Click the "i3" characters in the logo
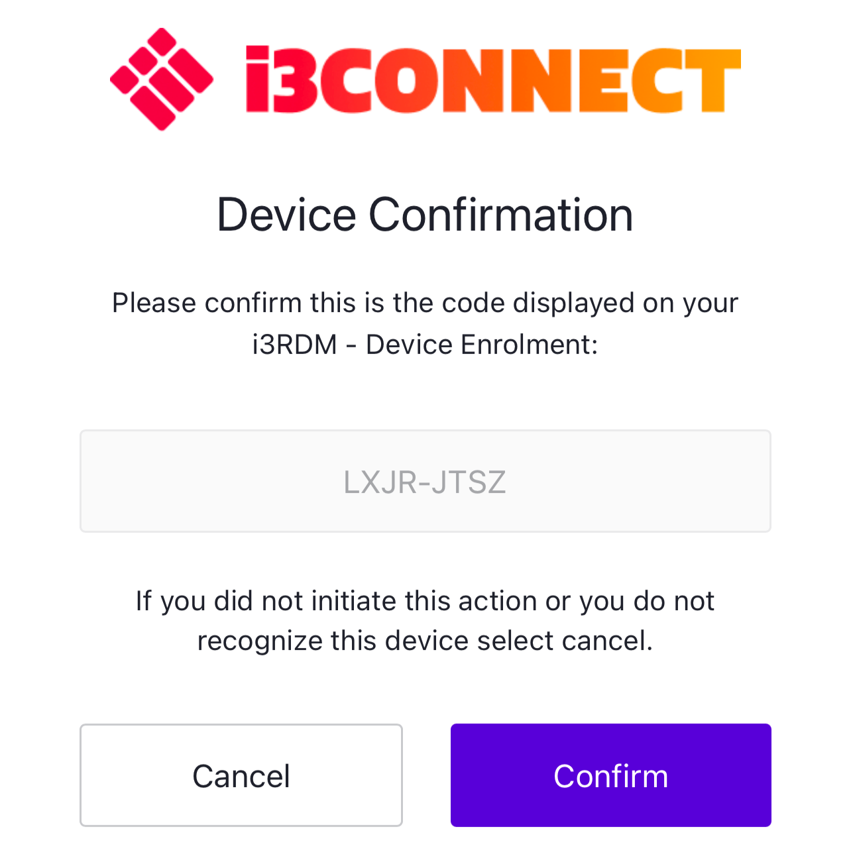This screenshot has width=851, height=860. [278, 80]
